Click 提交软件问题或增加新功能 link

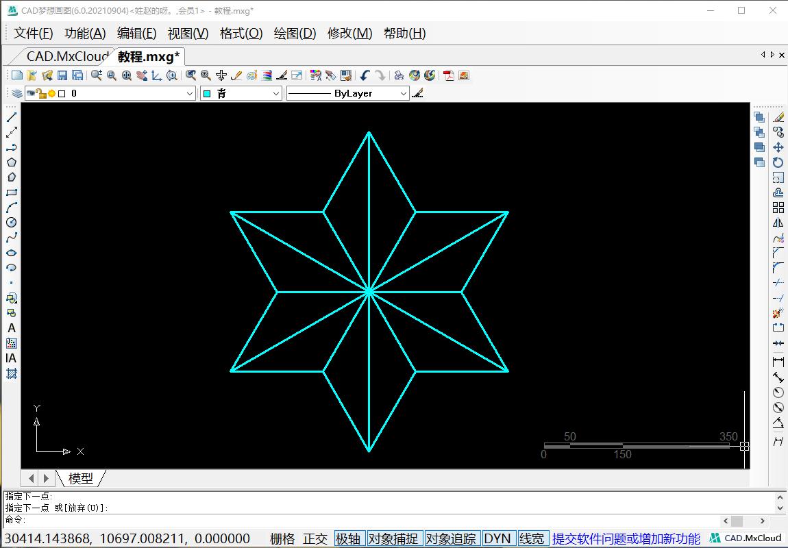(x=626, y=538)
